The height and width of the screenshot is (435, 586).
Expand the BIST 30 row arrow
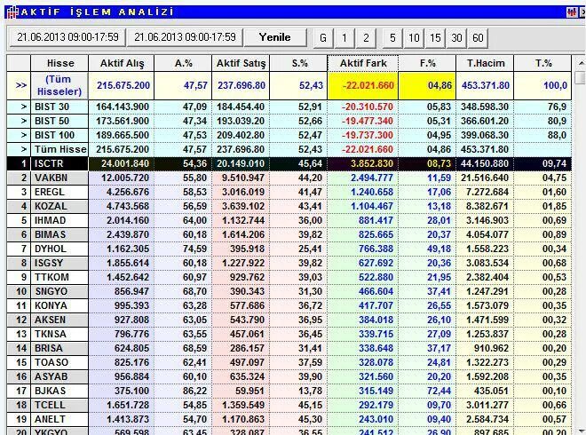(19, 107)
